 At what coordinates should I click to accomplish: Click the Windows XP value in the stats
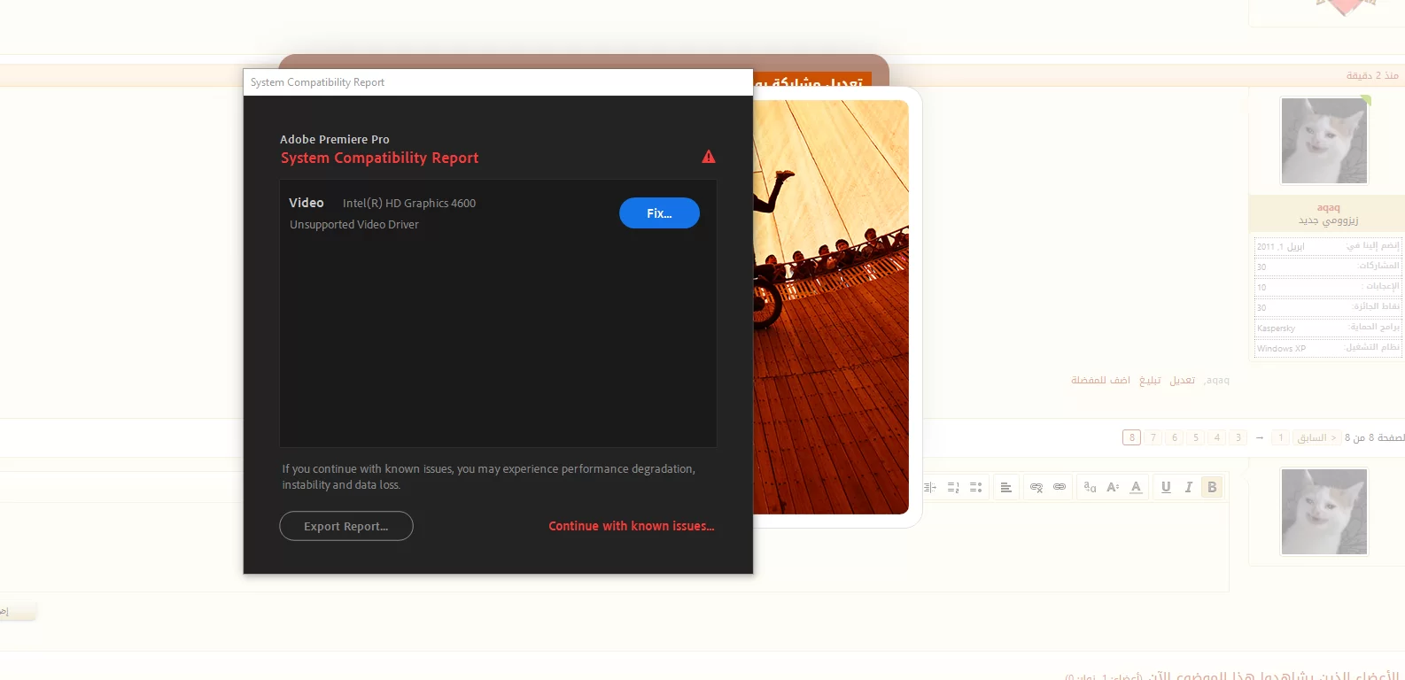1281,349
